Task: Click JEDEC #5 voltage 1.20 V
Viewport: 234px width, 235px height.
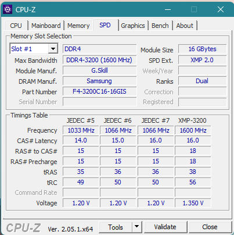Action: click(81, 203)
